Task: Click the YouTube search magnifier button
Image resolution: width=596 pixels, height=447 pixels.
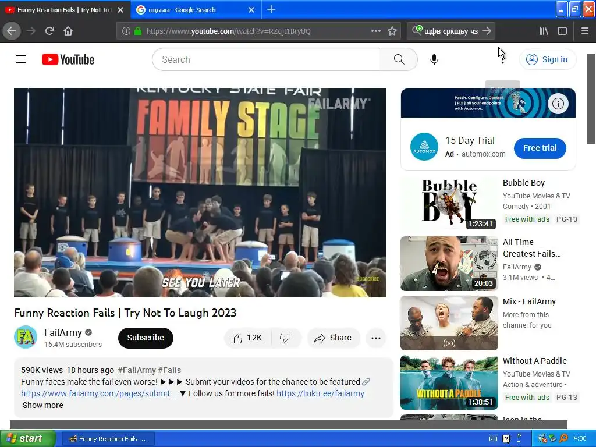Action: click(399, 59)
